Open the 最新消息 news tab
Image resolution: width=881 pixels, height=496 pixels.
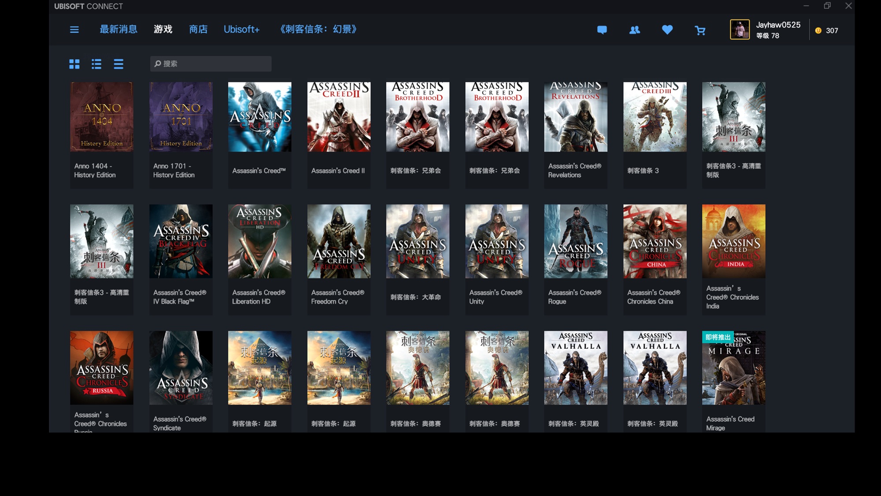[118, 29]
